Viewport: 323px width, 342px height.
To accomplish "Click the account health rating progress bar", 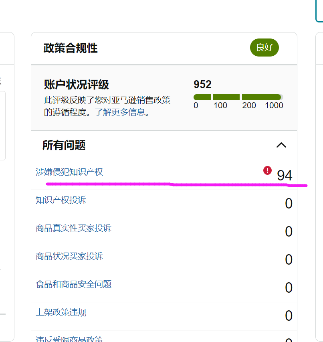I will [238, 97].
